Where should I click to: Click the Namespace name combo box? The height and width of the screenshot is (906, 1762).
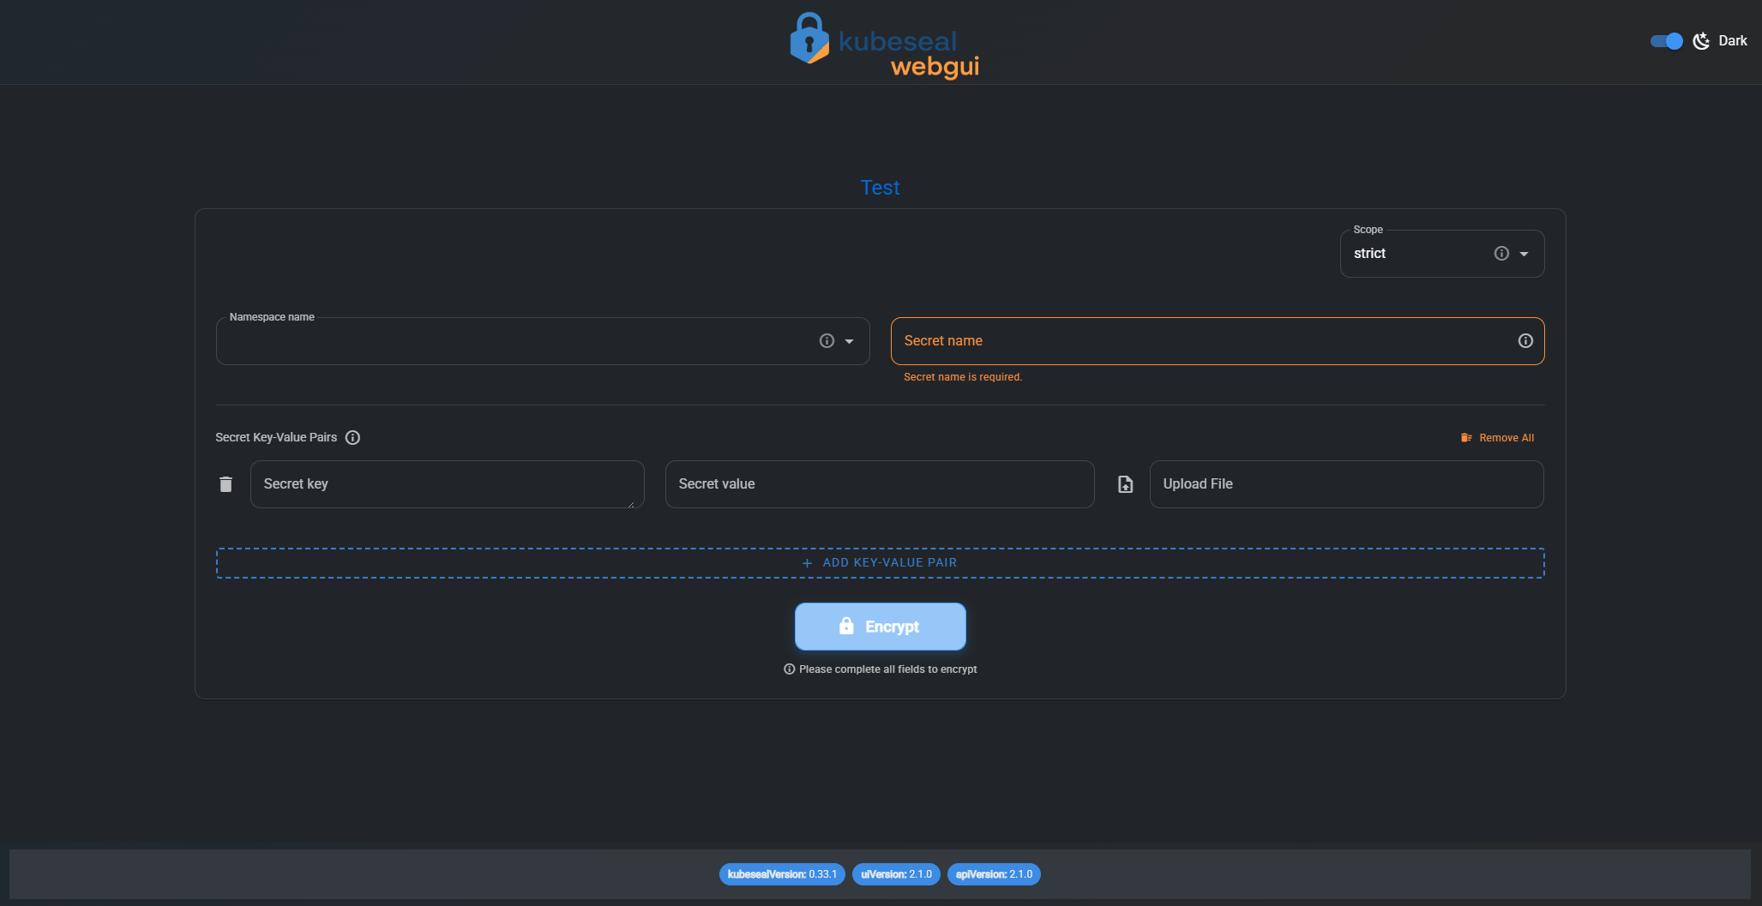click(x=543, y=341)
